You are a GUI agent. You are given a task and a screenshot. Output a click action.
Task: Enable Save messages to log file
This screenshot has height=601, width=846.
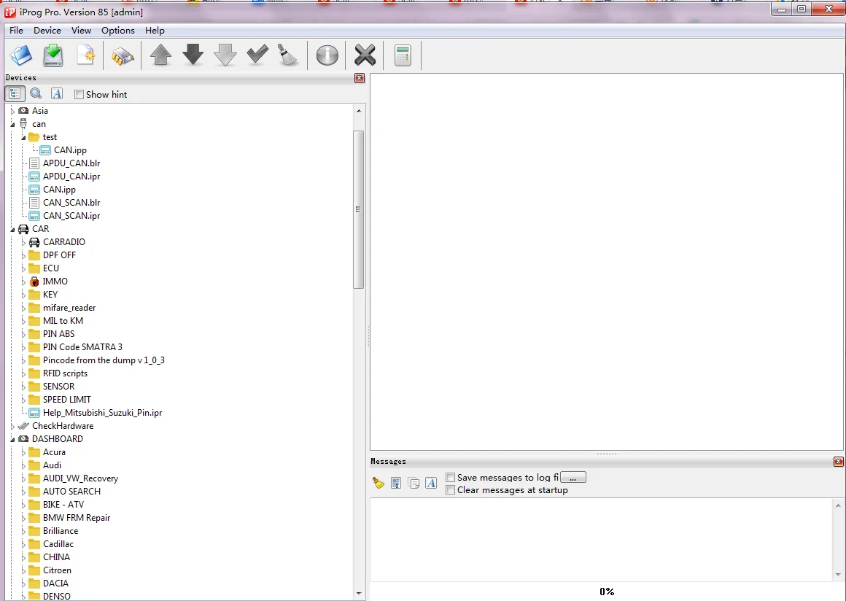(x=451, y=478)
